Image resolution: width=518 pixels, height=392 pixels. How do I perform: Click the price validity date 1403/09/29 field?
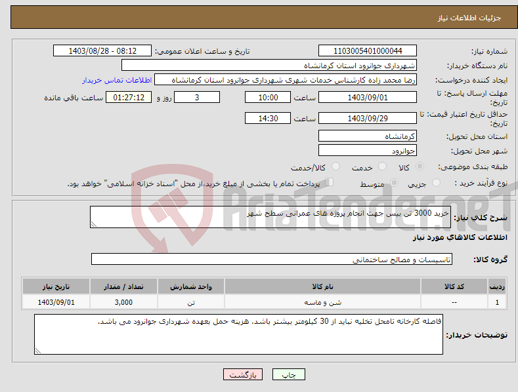tap(368, 118)
